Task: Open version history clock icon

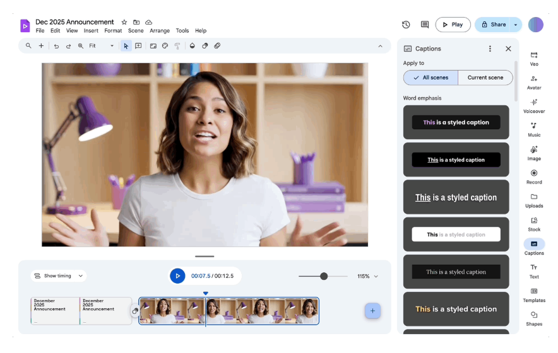Action: pos(406,25)
